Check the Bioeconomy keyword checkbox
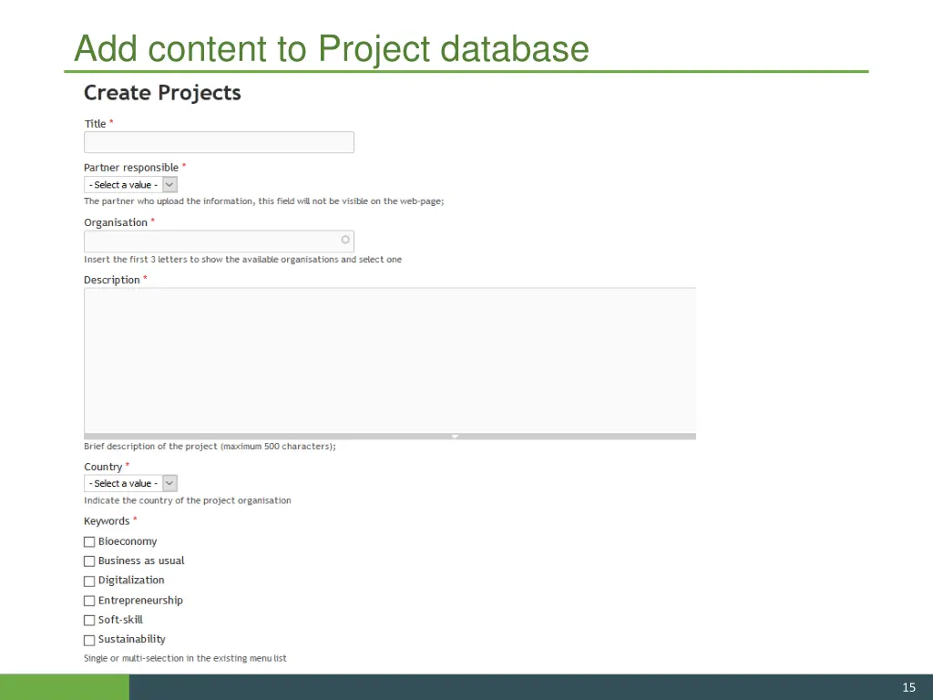The height and width of the screenshot is (700, 933). point(89,541)
